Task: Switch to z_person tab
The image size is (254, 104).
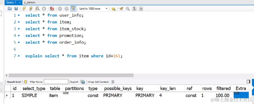Action: coord(30,2)
